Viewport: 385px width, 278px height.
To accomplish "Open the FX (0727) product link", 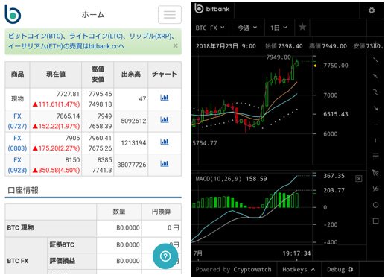I will coord(17,121).
